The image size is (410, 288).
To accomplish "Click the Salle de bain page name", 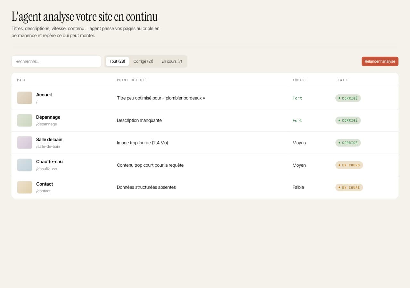I will pyautogui.click(x=49, y=140).
